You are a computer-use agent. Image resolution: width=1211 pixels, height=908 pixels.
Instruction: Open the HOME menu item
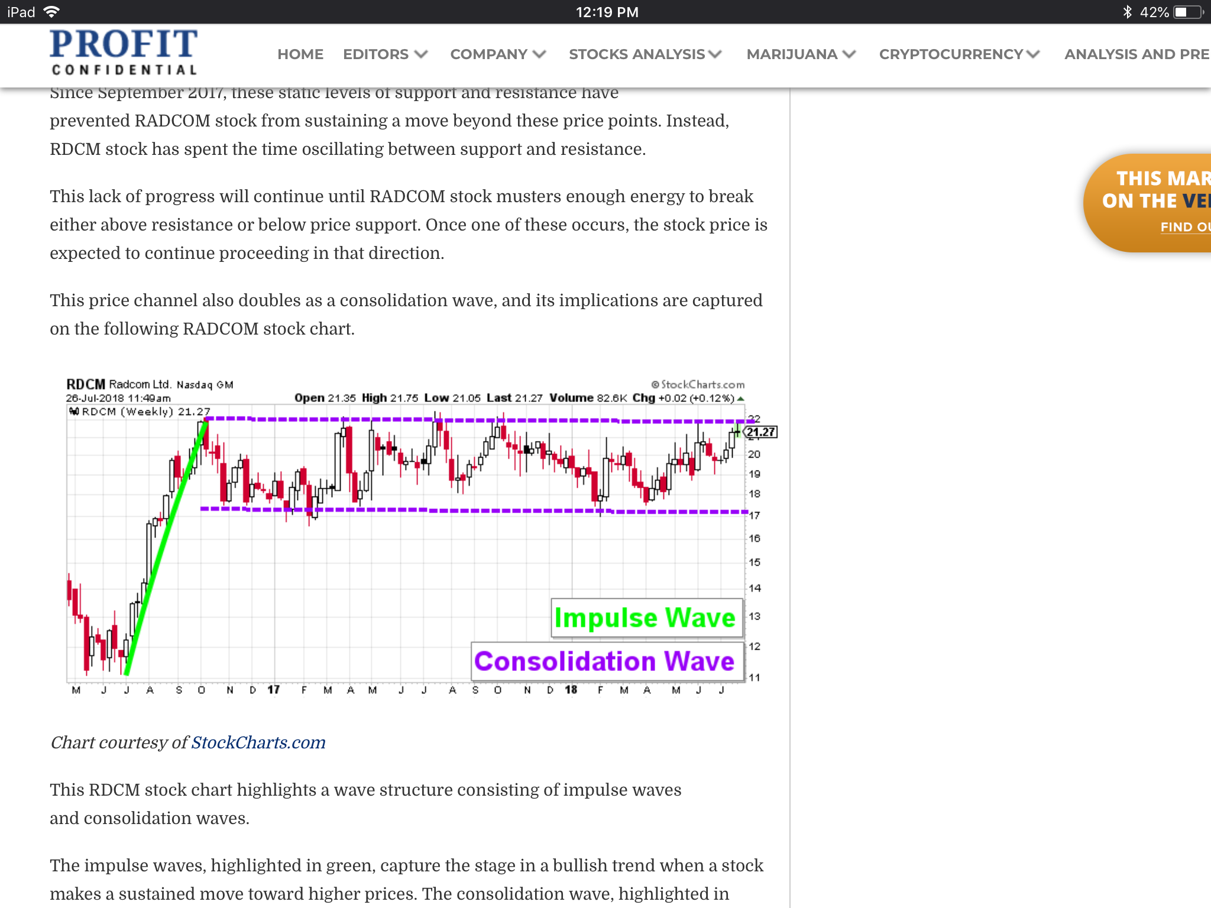click(x=300, y=54)
